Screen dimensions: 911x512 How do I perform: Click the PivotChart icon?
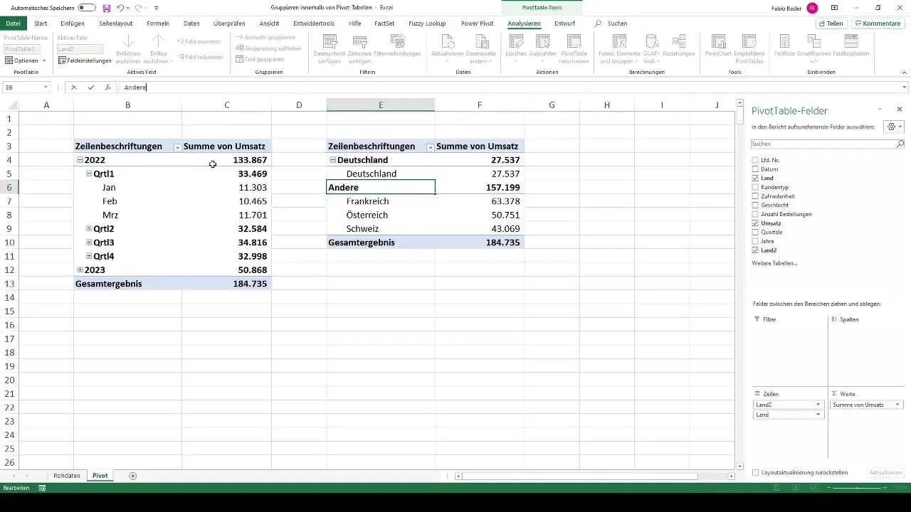click(719, 41)
